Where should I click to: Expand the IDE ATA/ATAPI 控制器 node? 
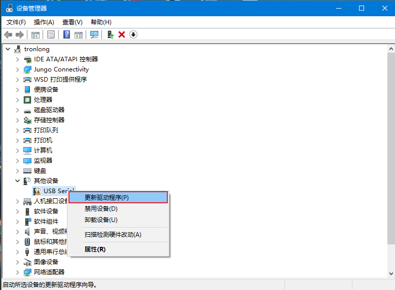point(17,59)
